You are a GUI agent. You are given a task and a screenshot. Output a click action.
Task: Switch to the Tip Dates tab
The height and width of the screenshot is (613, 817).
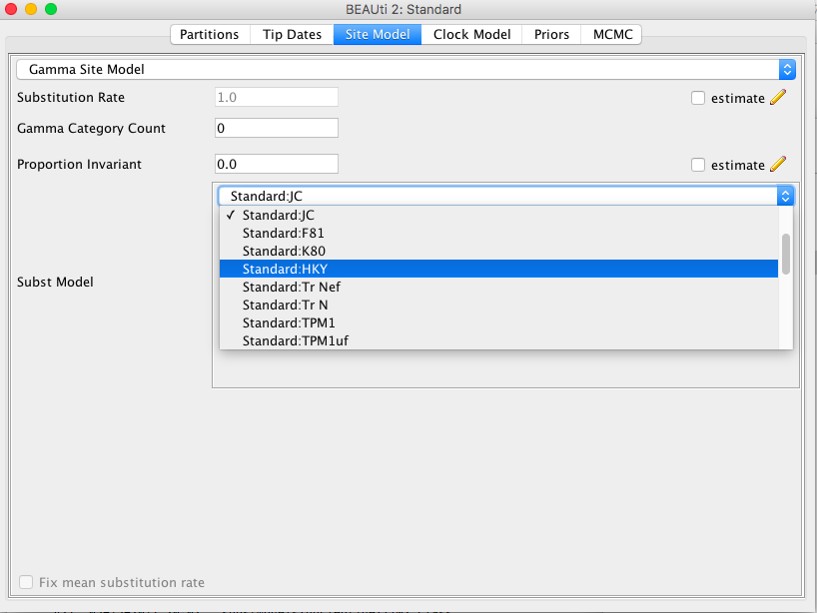(292, 34)
